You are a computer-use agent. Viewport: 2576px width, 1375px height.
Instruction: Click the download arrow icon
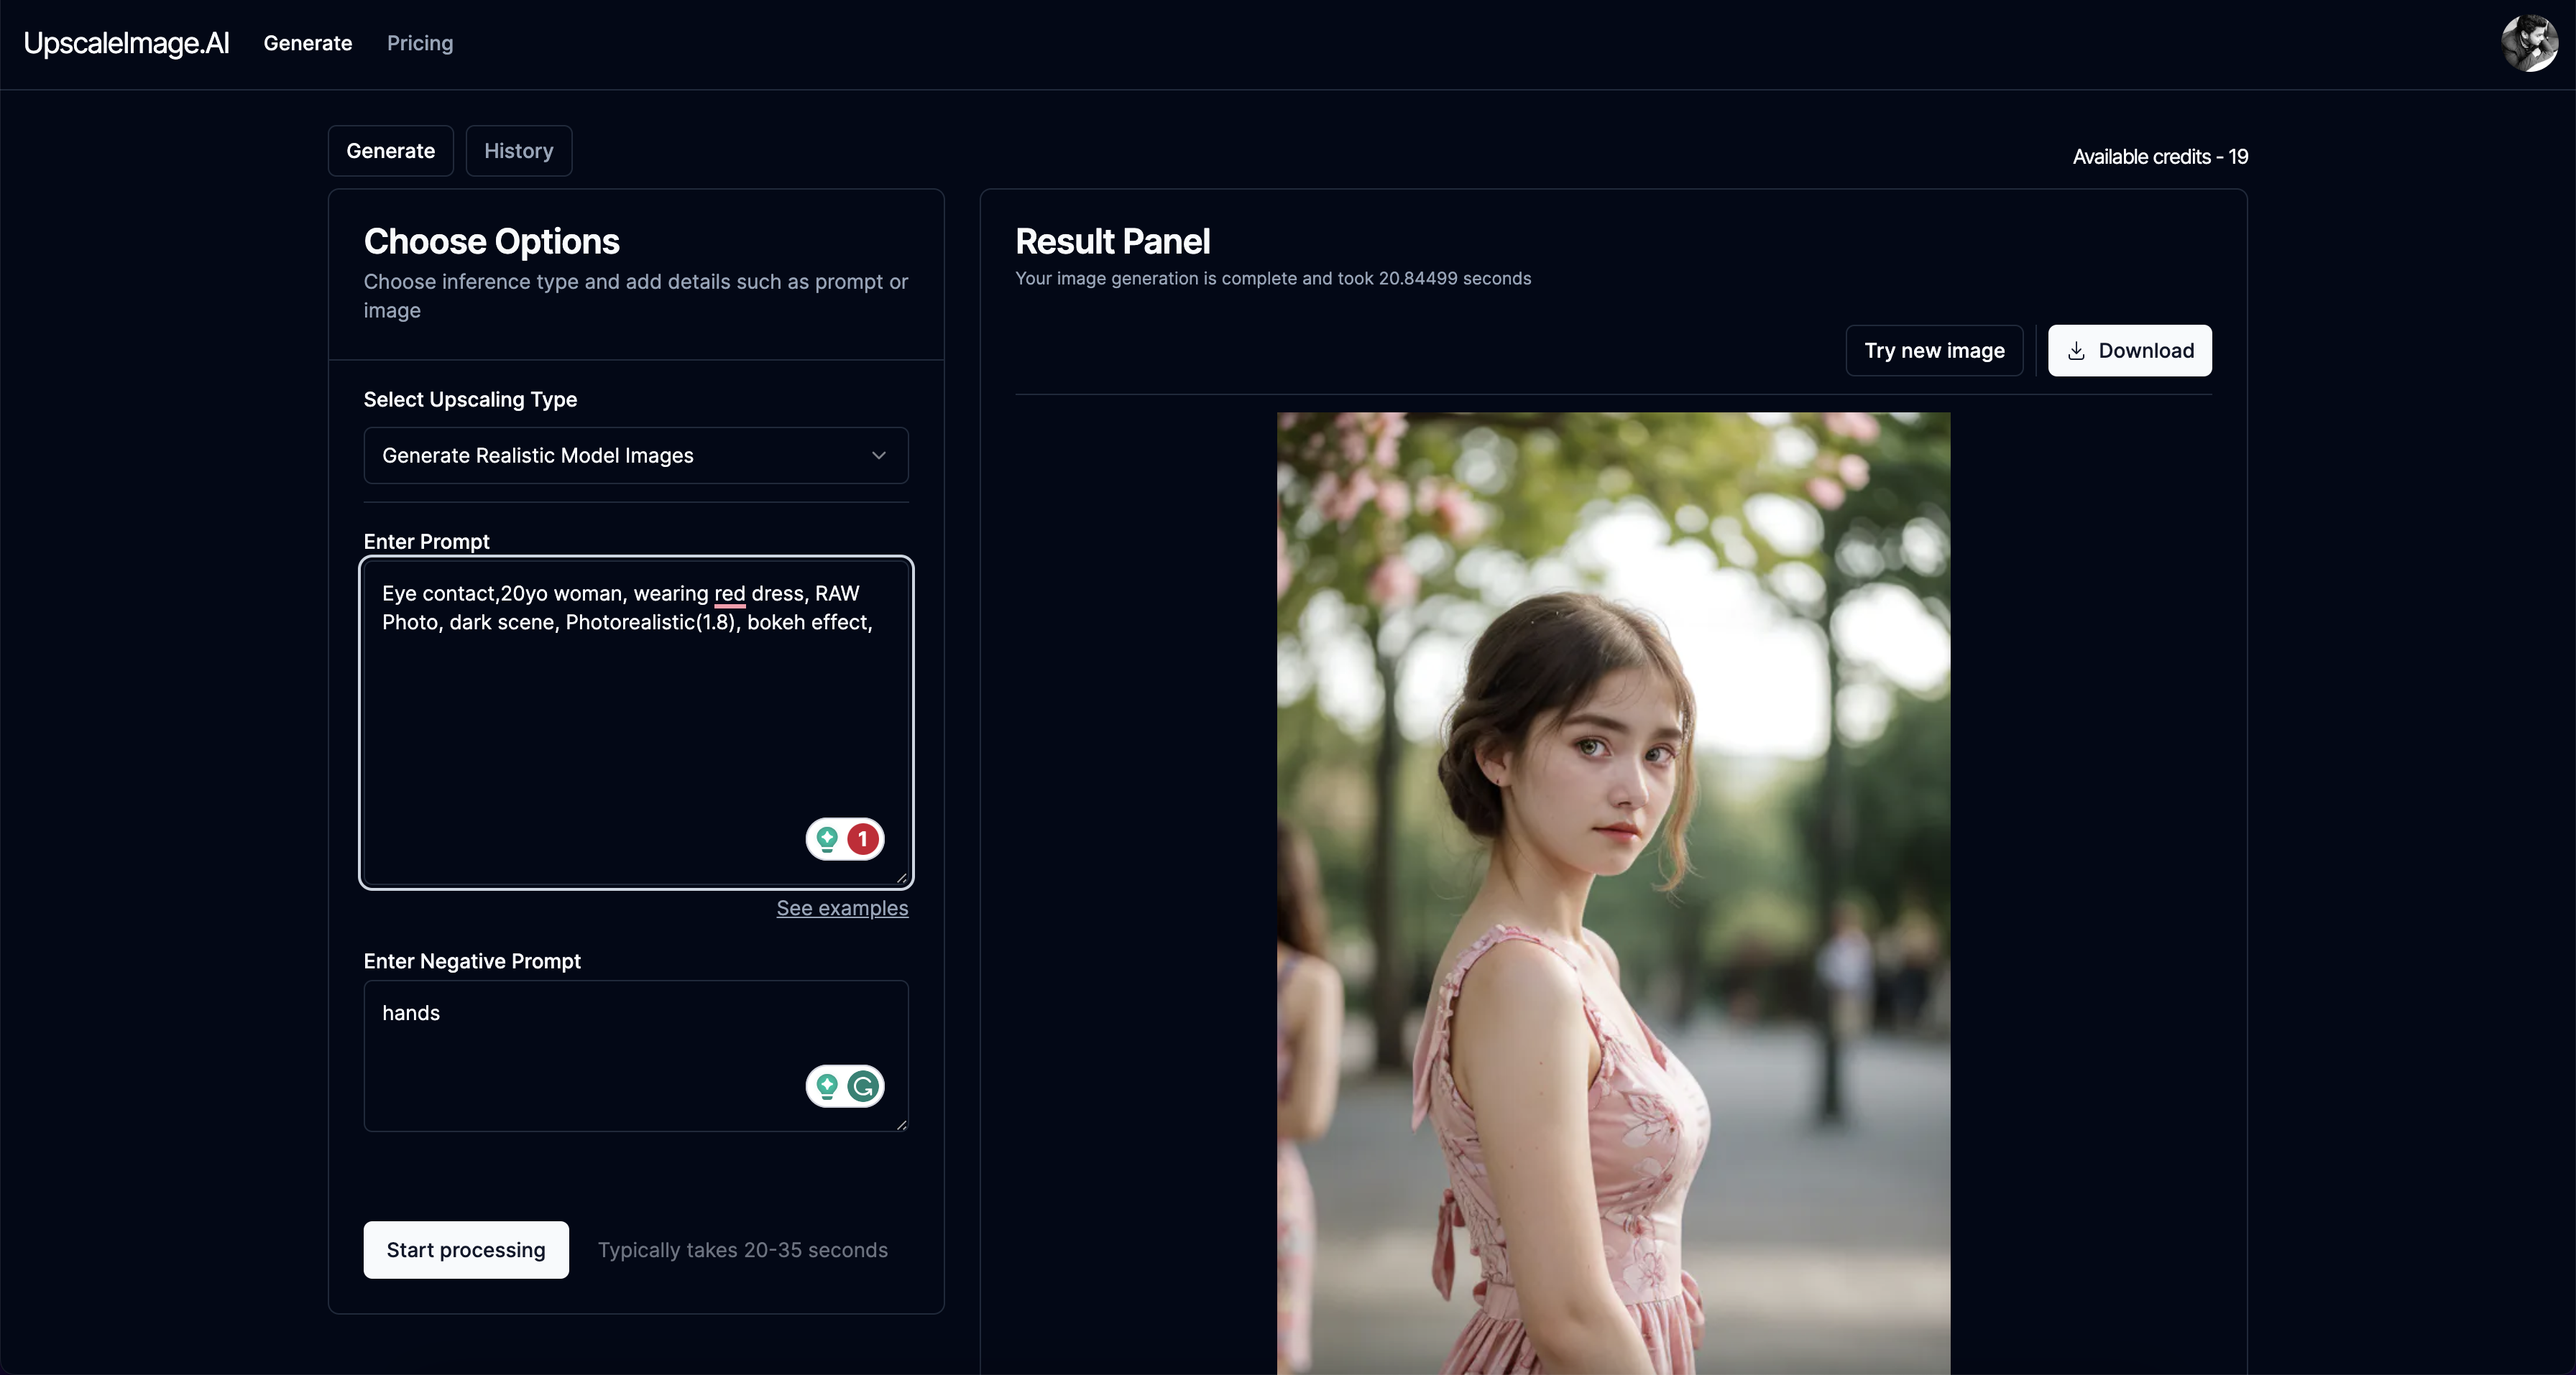(2076, 351)
